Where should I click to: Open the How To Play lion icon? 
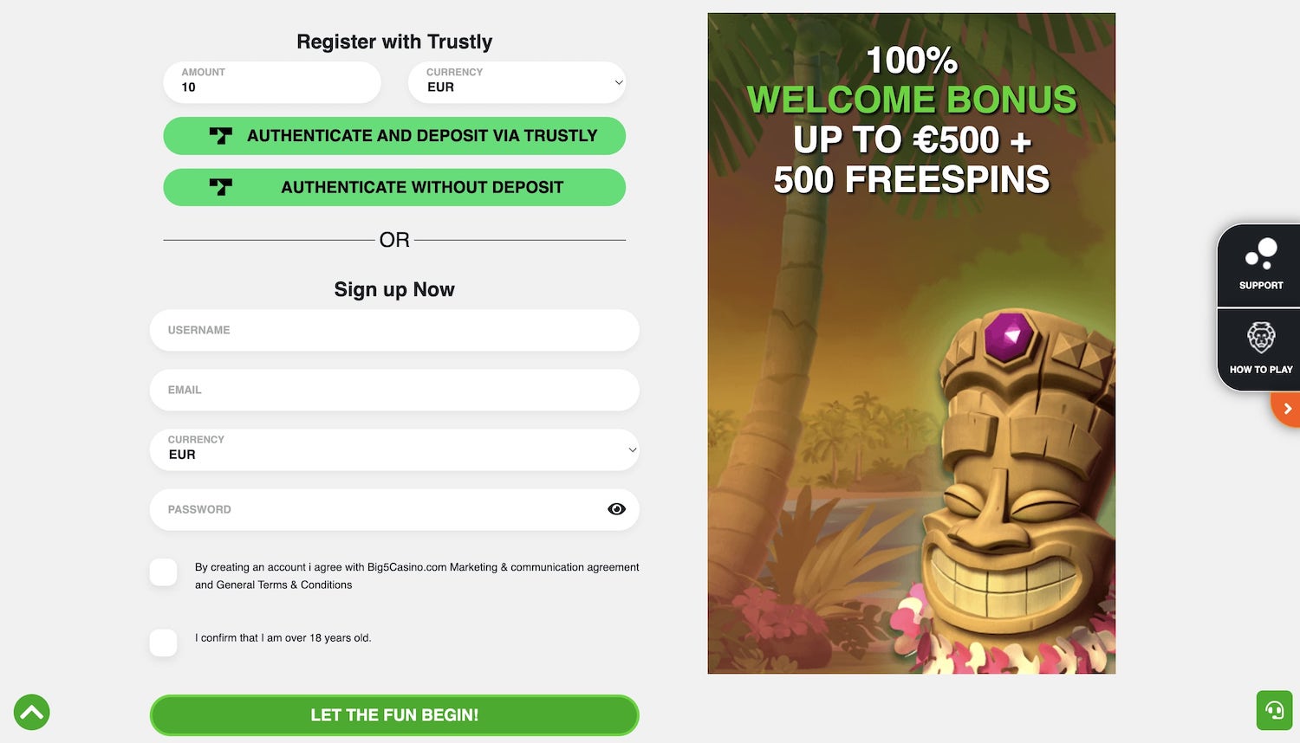[1261, 338]
